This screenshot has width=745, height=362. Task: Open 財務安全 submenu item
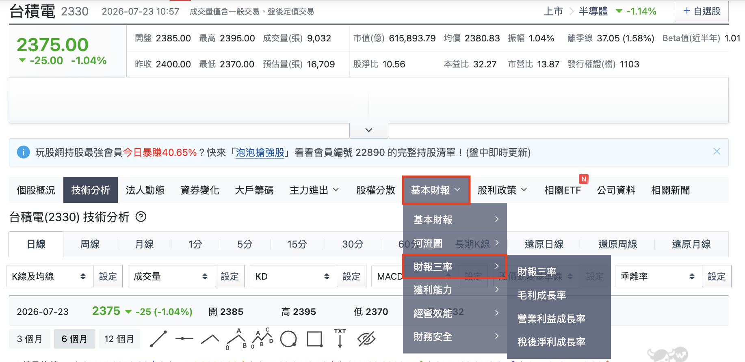(x=455, y=336)
